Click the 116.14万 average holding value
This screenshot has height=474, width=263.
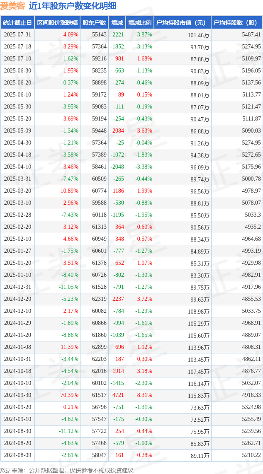[x=199, y=383]
